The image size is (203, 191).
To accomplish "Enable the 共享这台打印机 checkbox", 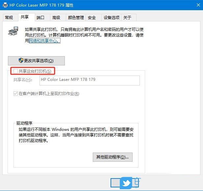I will [15, 71].
